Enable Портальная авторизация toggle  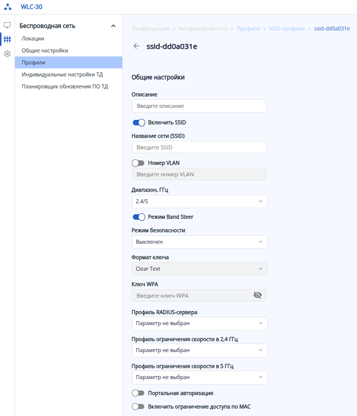click(138, 393)
